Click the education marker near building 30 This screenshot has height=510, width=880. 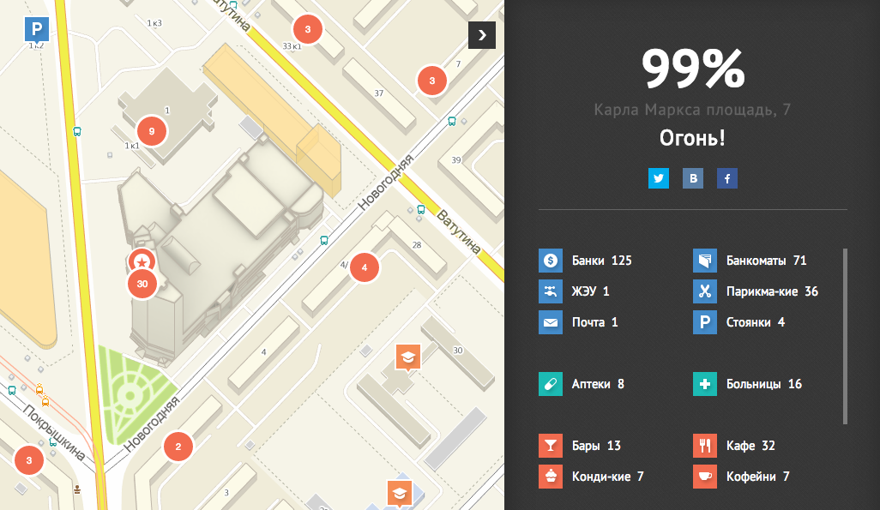408,357
